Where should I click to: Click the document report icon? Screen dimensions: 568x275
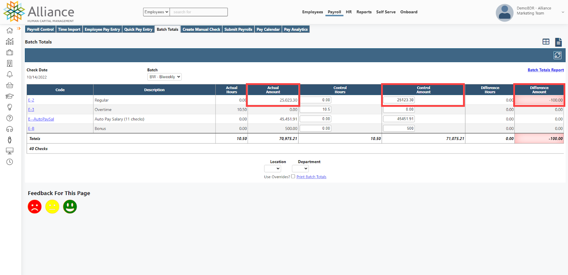click(x=558, y=42)
